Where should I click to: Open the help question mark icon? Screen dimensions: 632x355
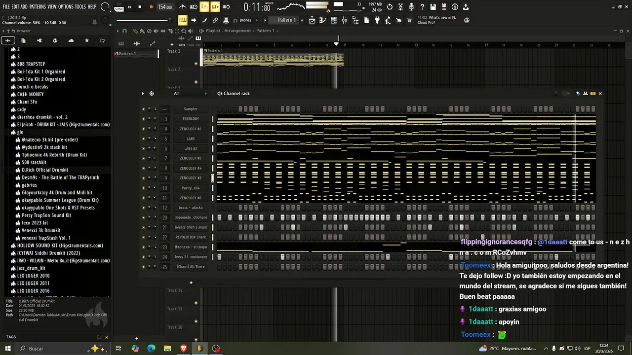[x=422, y=7]
